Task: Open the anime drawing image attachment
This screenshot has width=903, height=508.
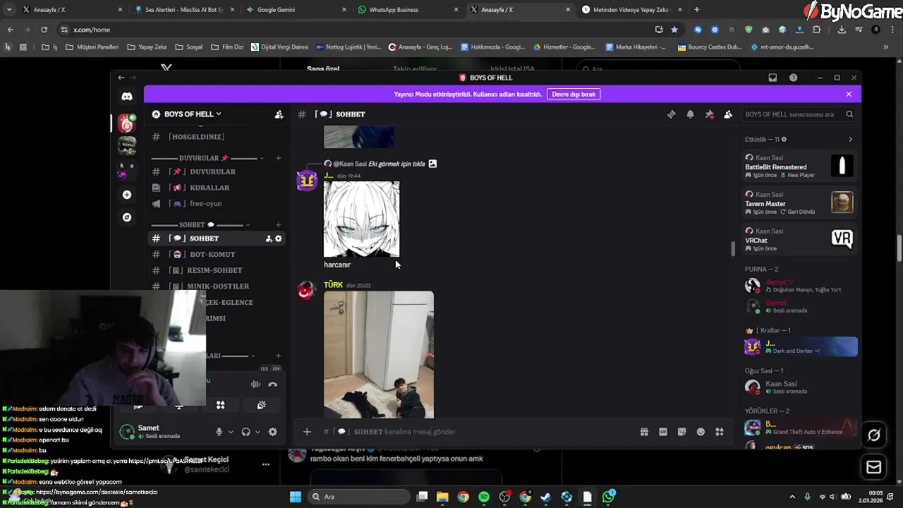Action: 361,219
